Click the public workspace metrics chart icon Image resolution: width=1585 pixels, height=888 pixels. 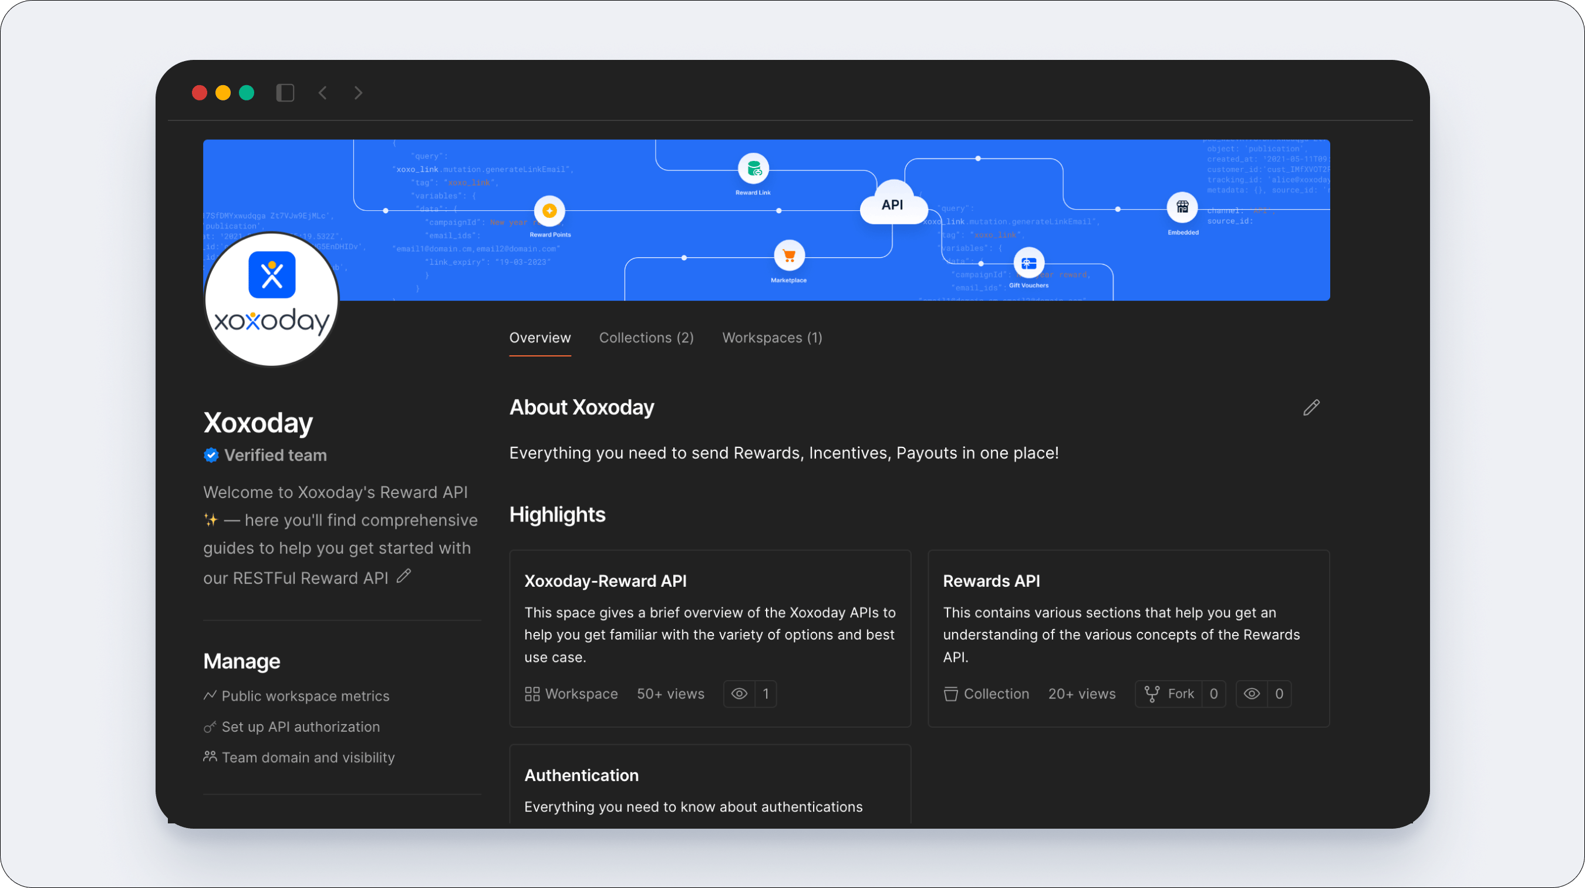pyautogui.click(x=210, y=695)
